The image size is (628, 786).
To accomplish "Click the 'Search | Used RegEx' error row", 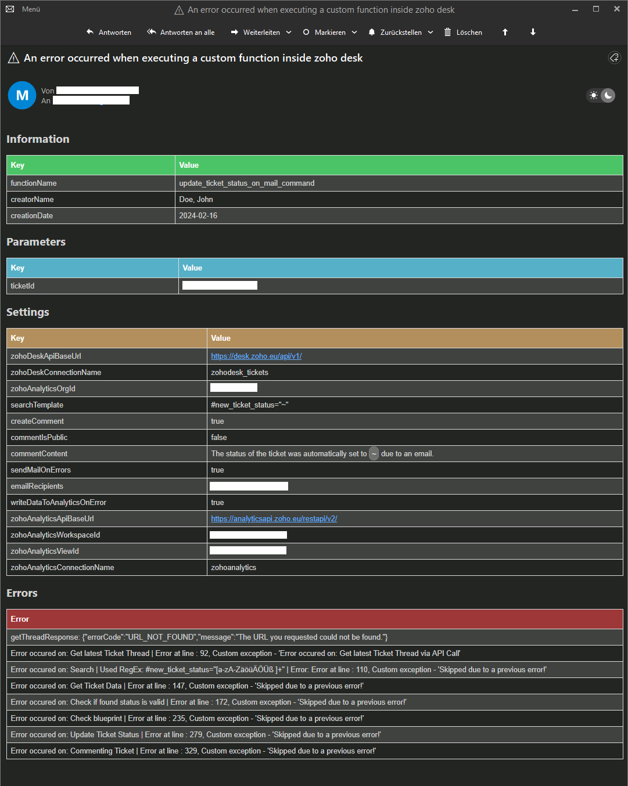I will [315, 669].
